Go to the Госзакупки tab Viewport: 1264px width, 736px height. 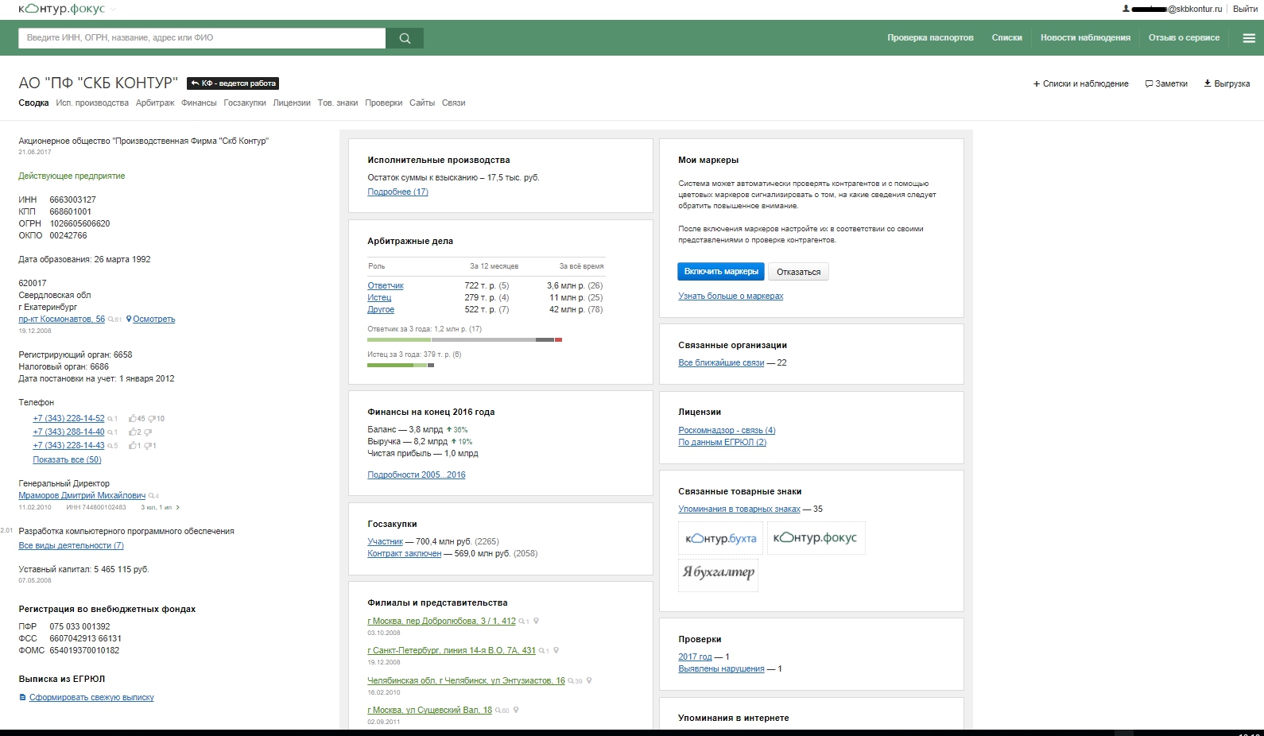click(x=245, y=103)
